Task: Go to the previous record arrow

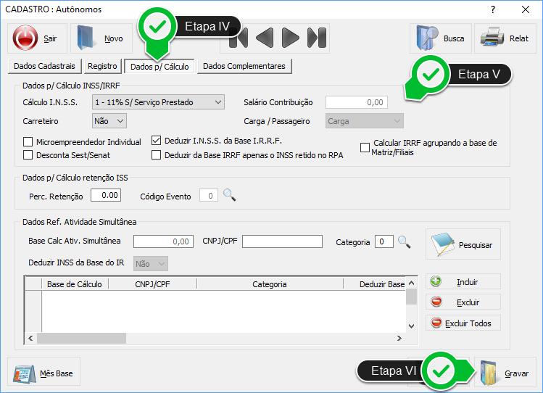Action: tap(265, 38)
